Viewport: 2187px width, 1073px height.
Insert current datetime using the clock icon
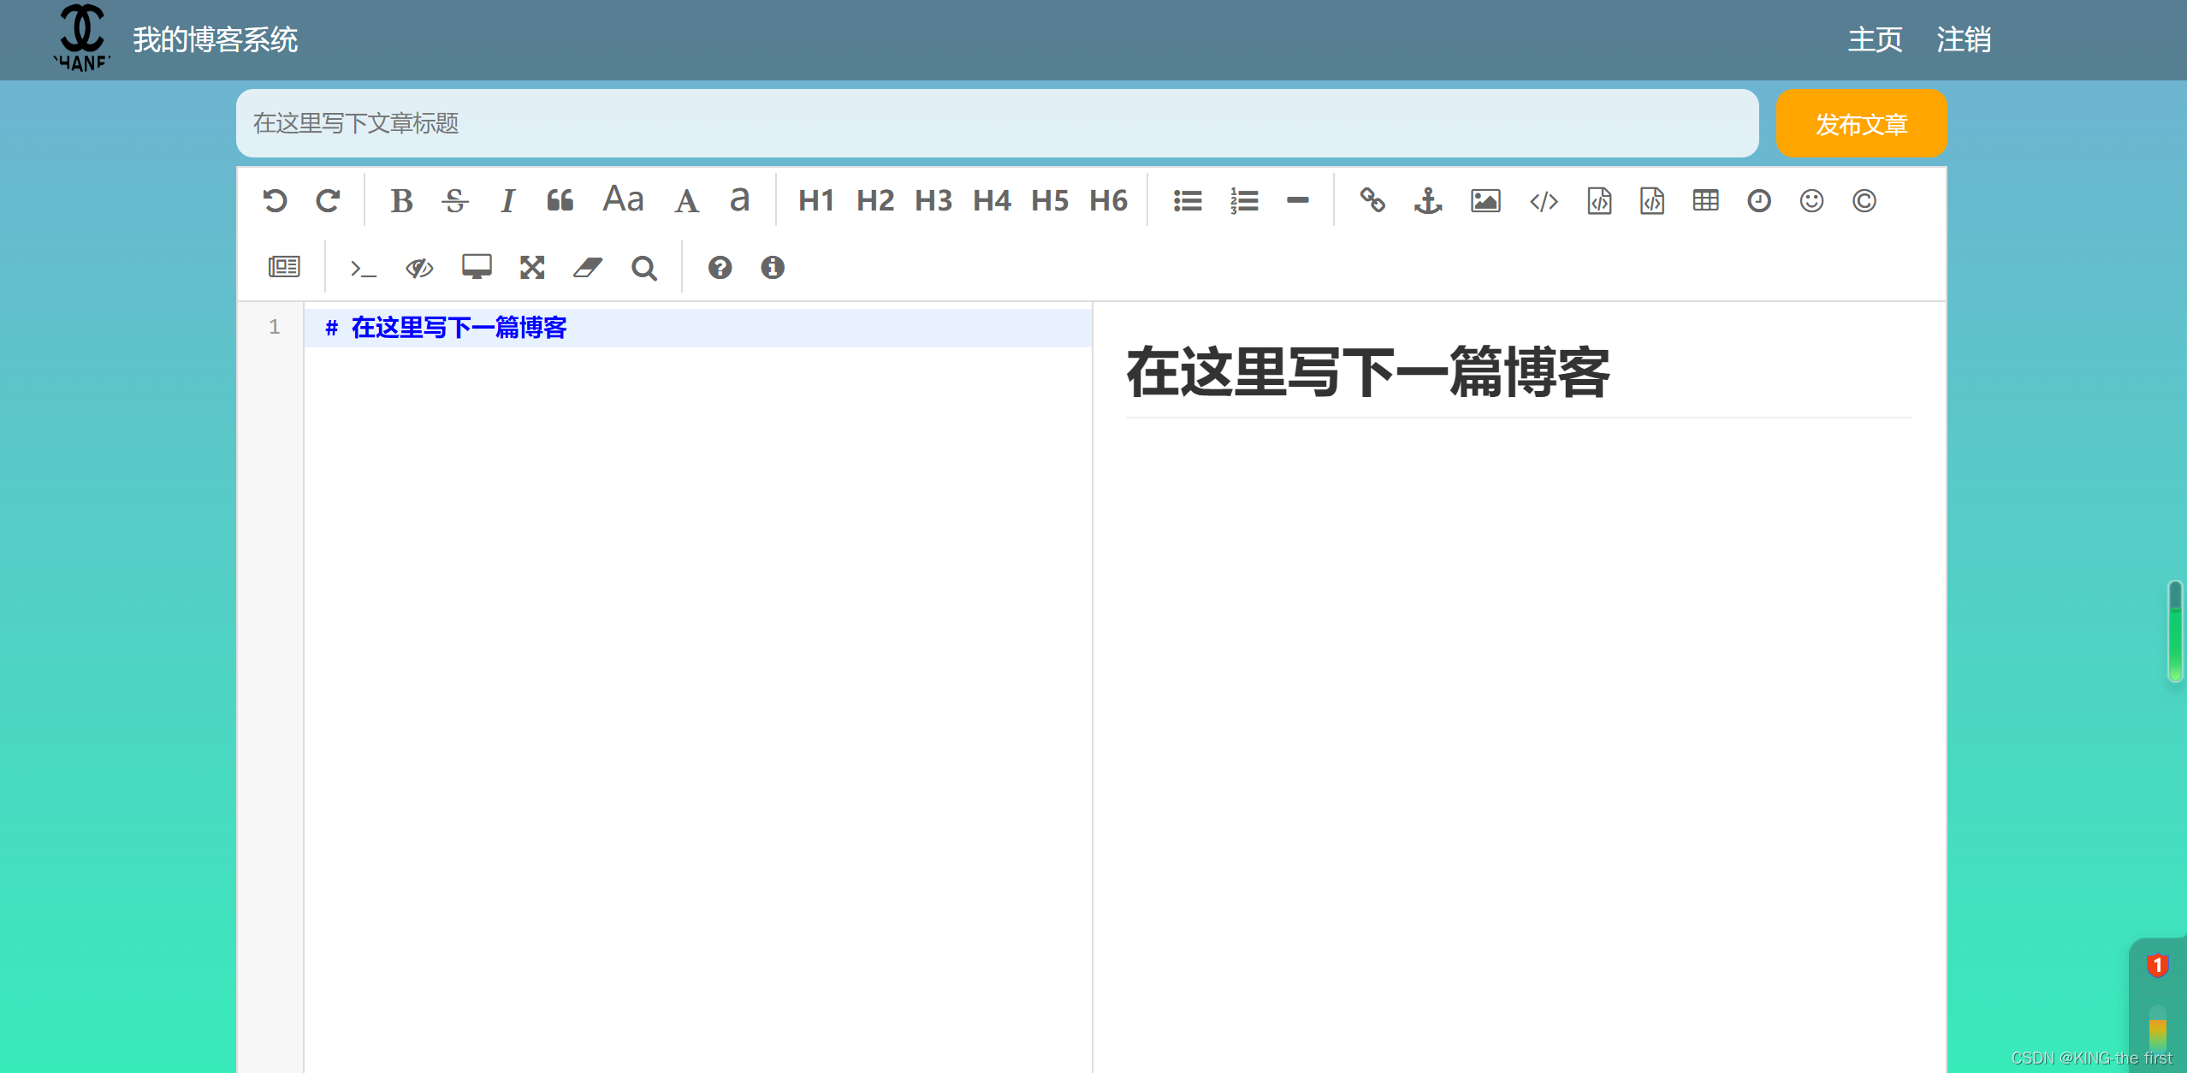coord(1758,200)
